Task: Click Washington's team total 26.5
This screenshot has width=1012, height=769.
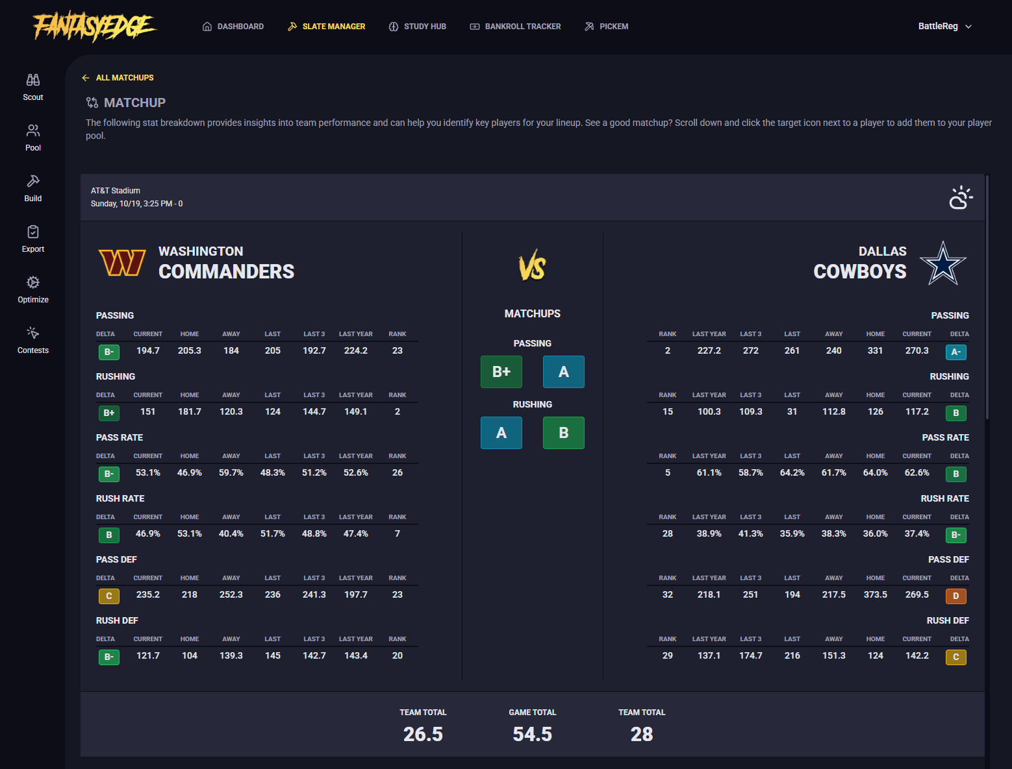Action: coord(423,734)
